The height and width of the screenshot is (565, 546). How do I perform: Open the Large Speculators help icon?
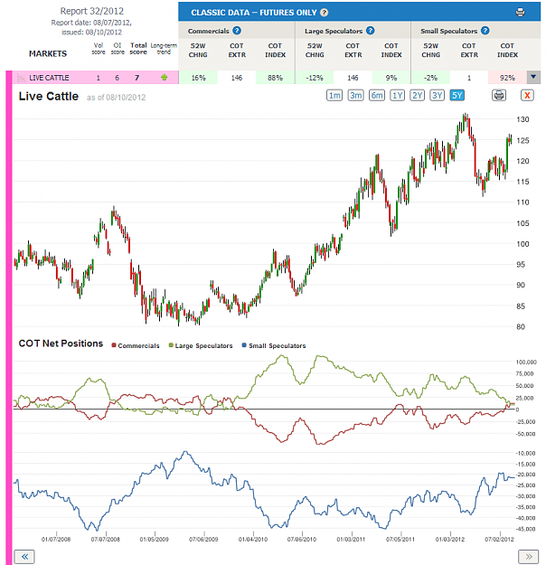(370, 31)
